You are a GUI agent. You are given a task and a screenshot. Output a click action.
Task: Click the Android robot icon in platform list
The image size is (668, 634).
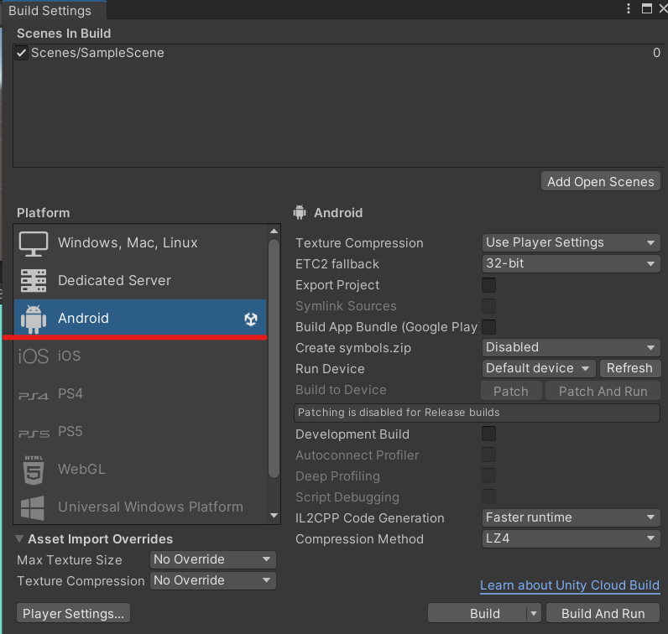pos(34,319)
